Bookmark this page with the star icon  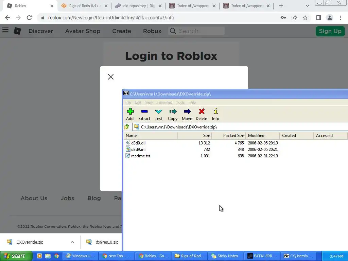pos(305,18)
